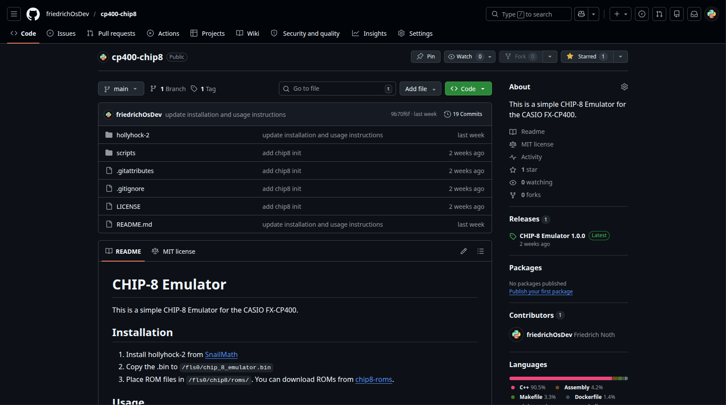This screenshot has width=726, height=405.
Task: Open the CHIP-8 Emulator 1.0.0 release
Action: tap(552, 236)
